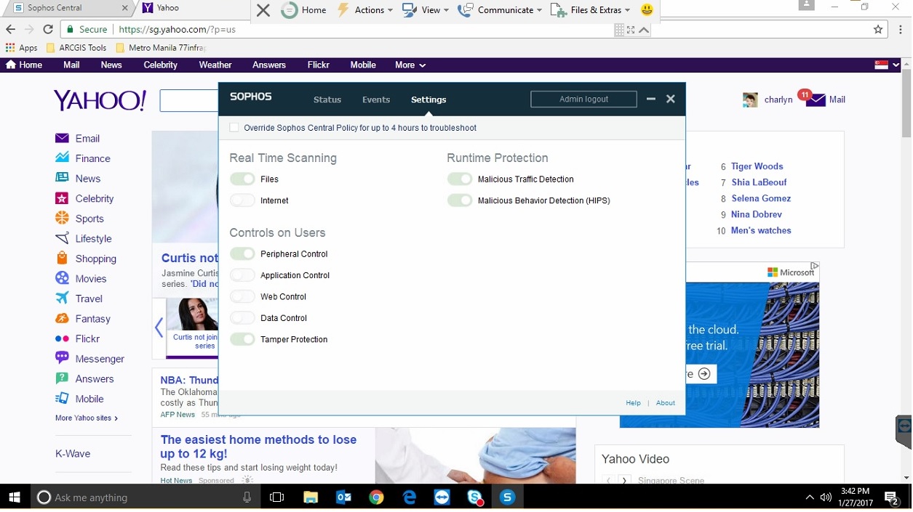
Task: Toggle the Internet real-time scanning switch
Action: tap(242, 200)
